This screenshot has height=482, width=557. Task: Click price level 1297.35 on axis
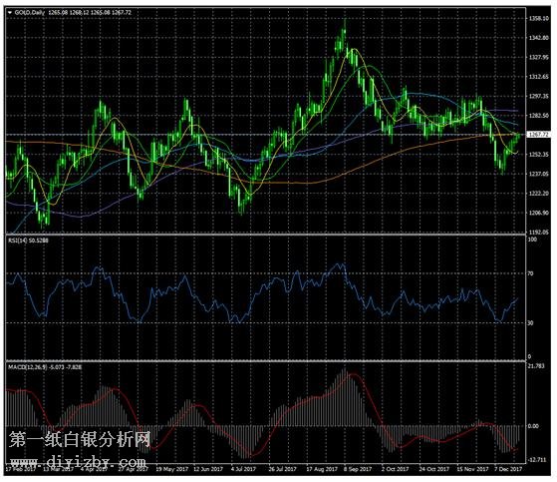coord(539,96)
